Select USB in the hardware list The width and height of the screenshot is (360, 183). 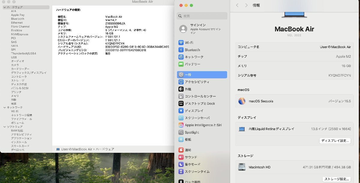click(14, 57)
